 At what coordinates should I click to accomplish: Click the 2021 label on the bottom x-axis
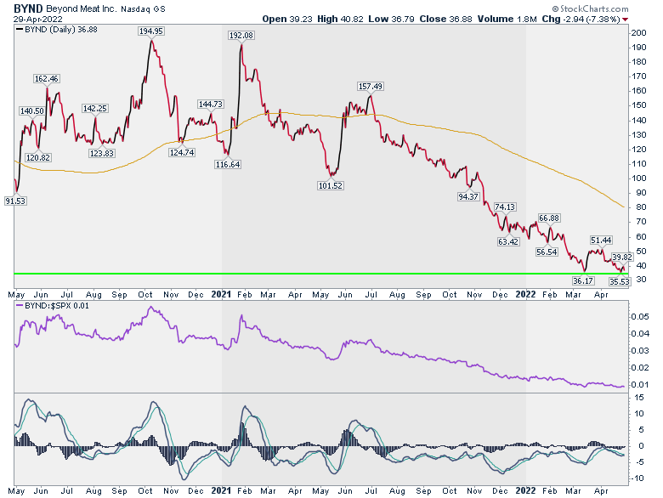[x=221, y=491]
